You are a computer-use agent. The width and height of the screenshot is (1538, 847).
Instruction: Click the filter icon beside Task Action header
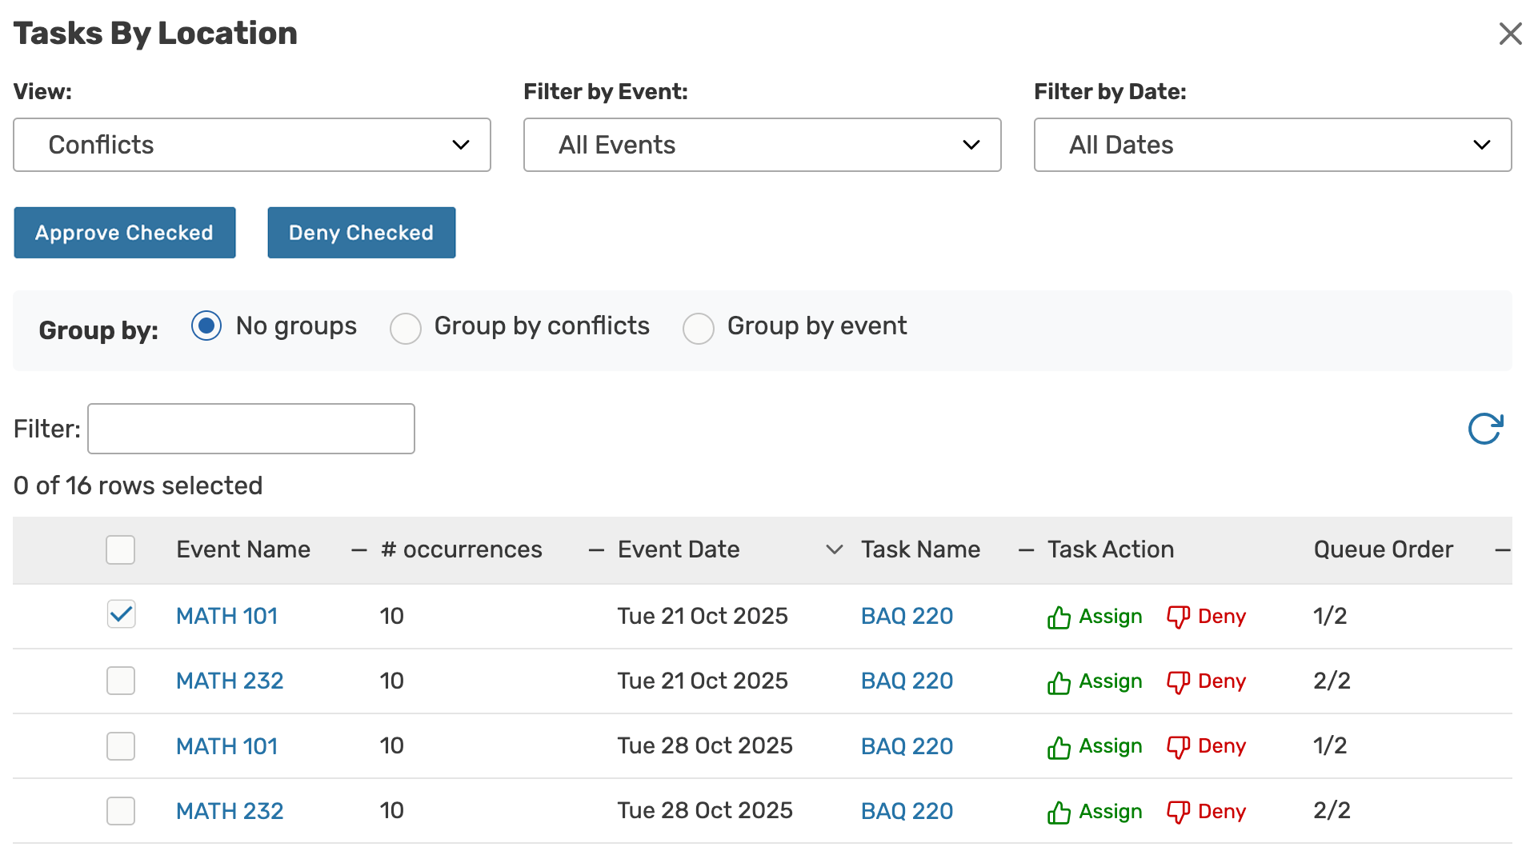[1026, 549]
